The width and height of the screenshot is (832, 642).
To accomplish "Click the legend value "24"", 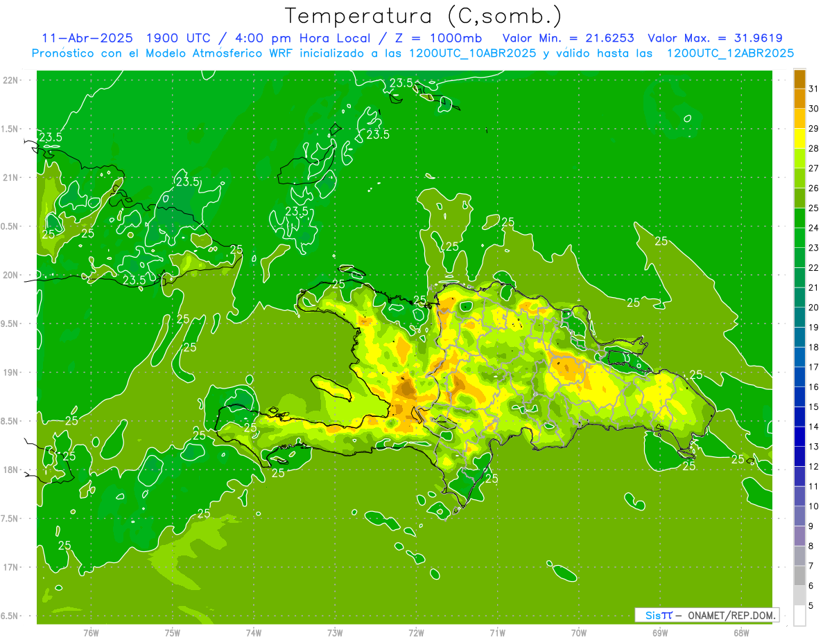I will (x=813, y=228).
